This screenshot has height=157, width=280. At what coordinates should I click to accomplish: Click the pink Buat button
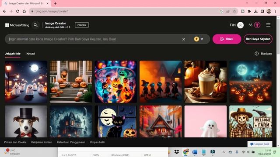pos(227,39)
